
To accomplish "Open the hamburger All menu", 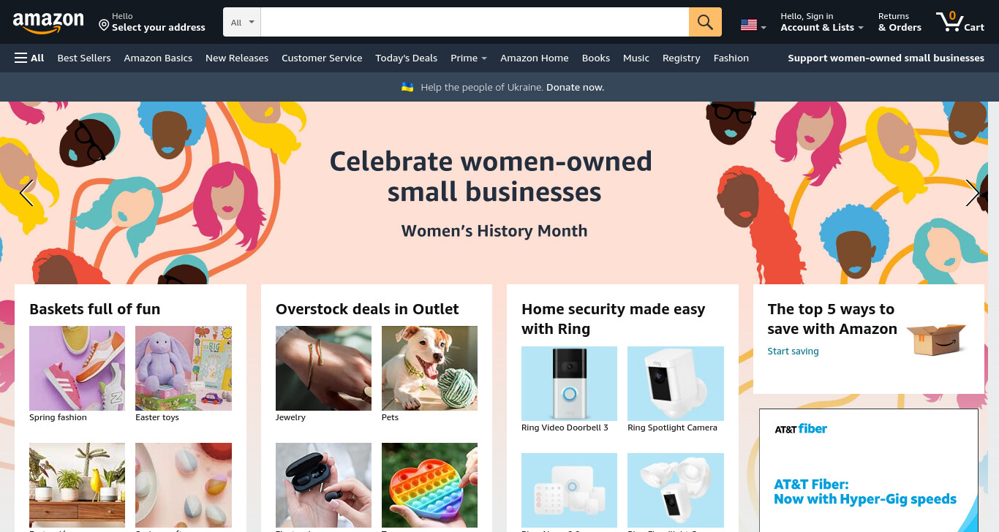I will point(29,58).
